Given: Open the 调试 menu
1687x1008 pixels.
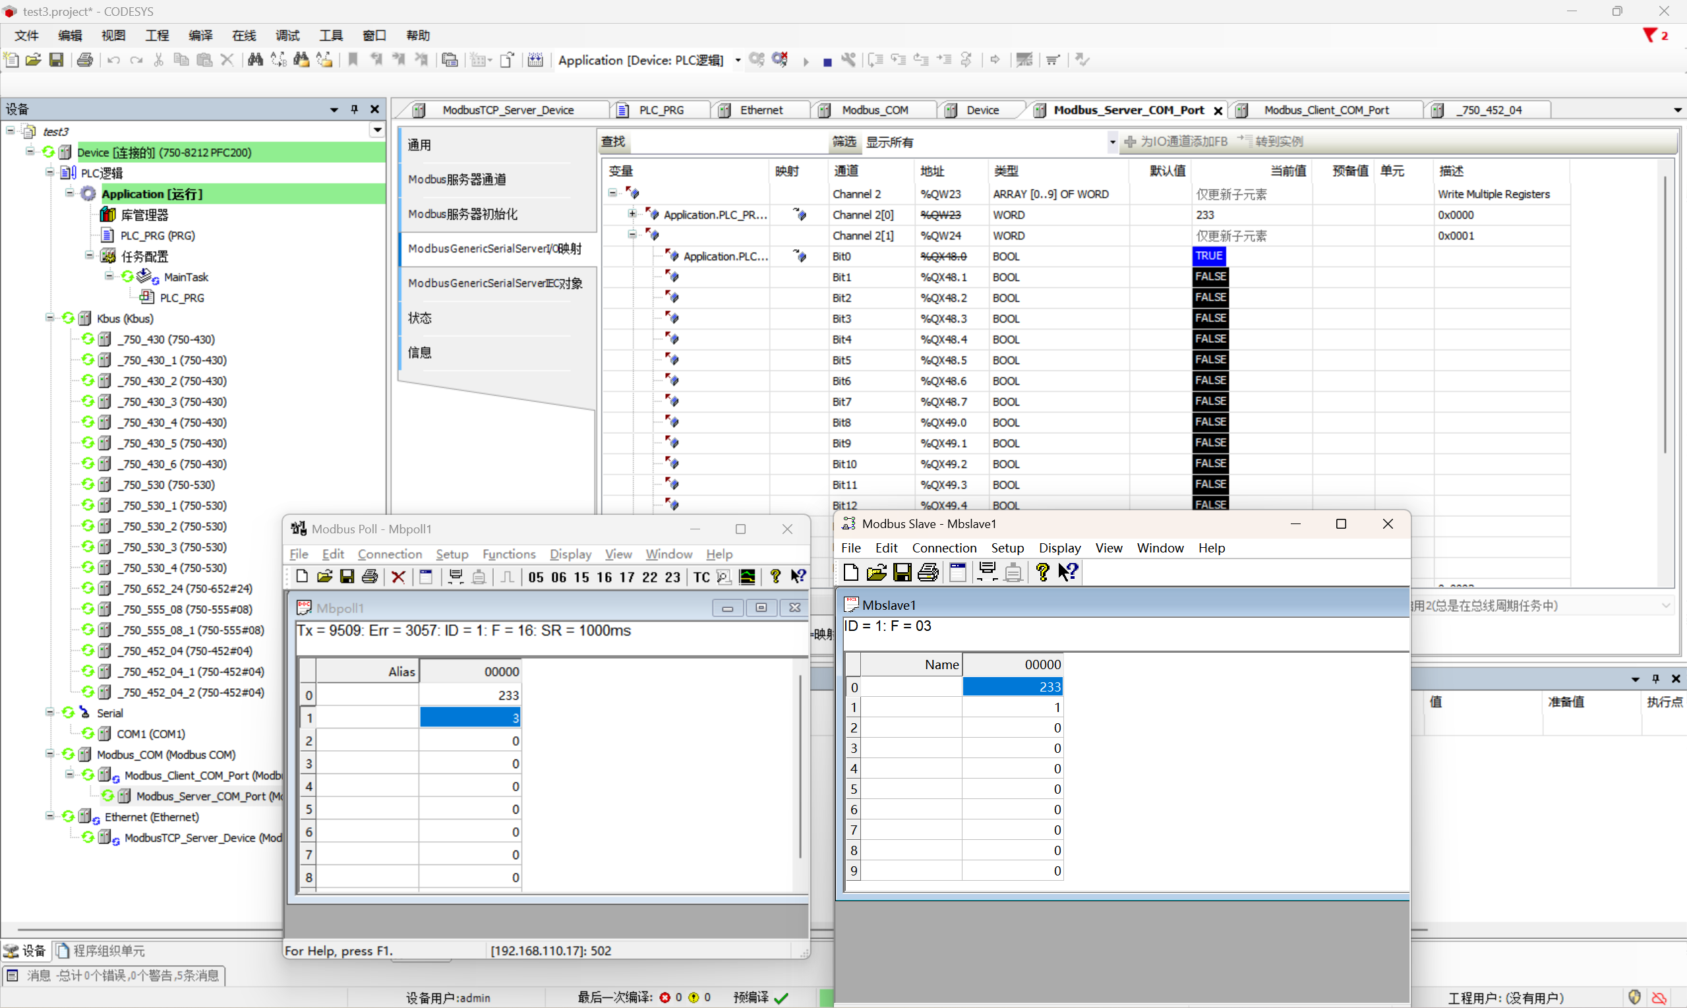Looking at the screenshot, I should (287, 36).
